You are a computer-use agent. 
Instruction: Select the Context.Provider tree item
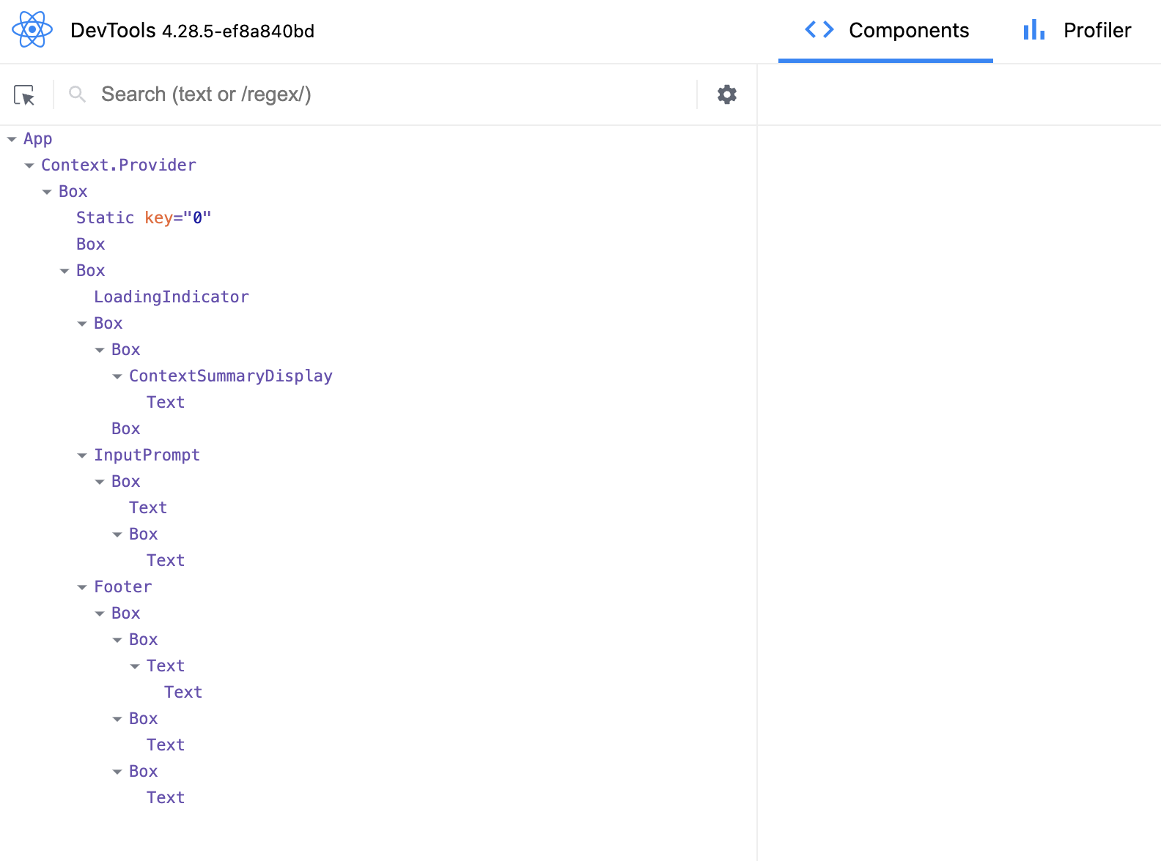(118, 165)
